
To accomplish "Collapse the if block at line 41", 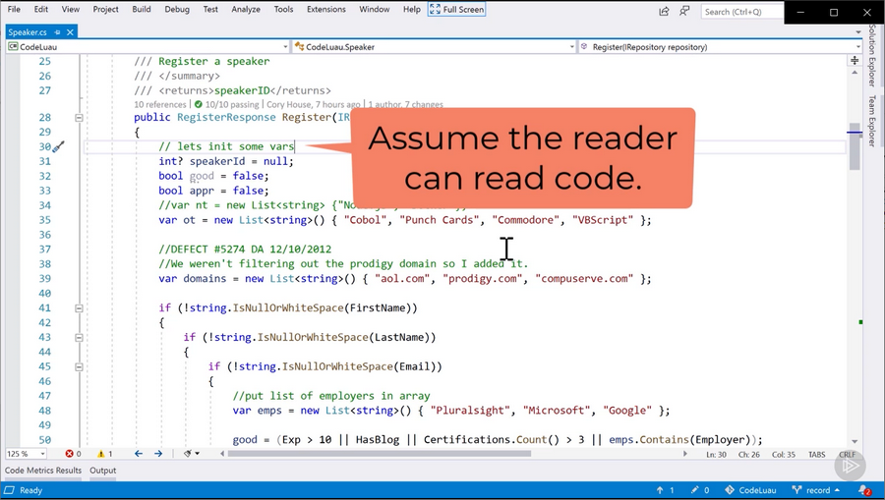I will [79, 308].
